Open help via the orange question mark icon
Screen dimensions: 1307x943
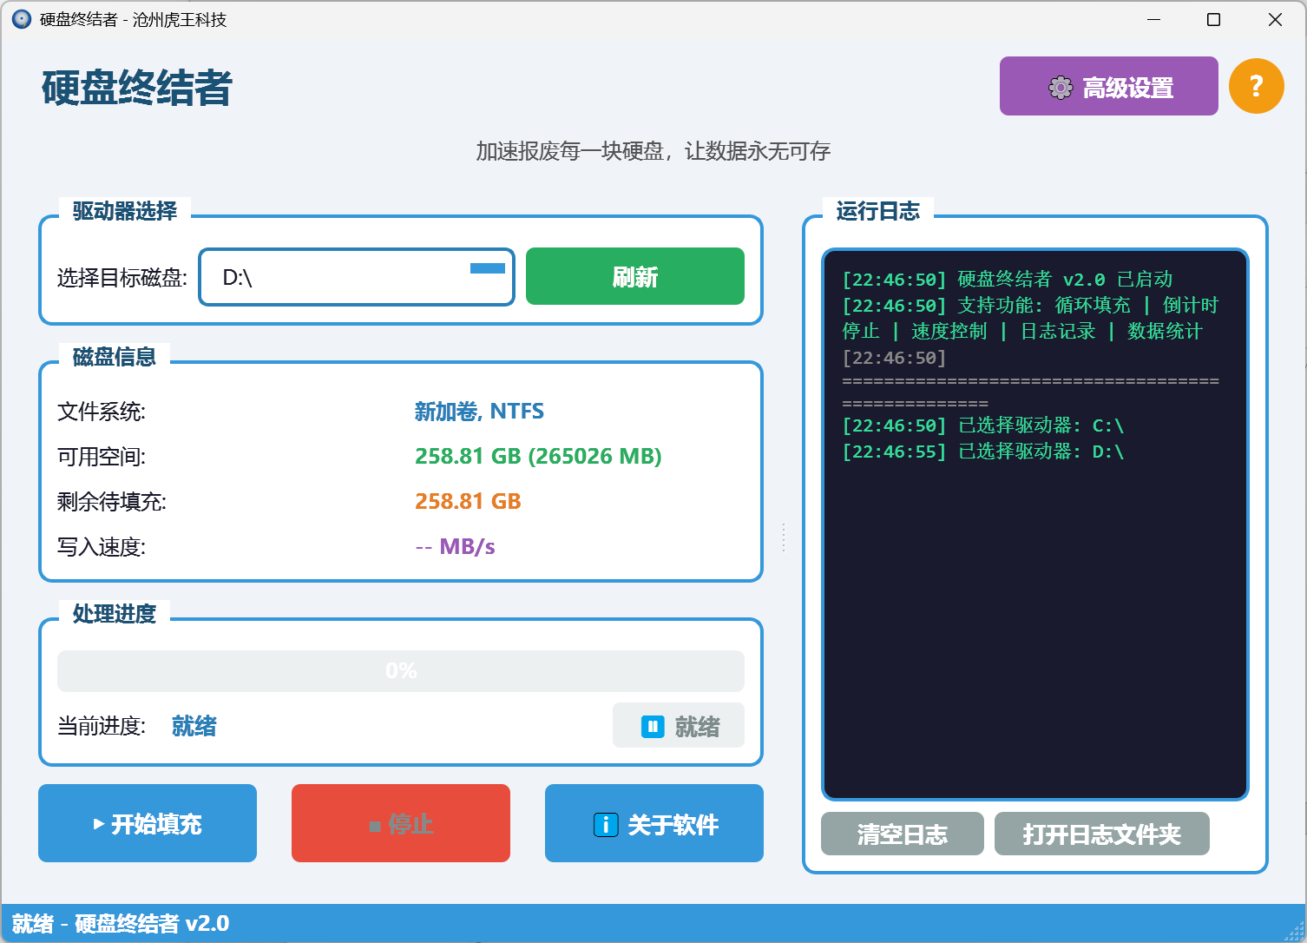click(x=1256, y=86)
